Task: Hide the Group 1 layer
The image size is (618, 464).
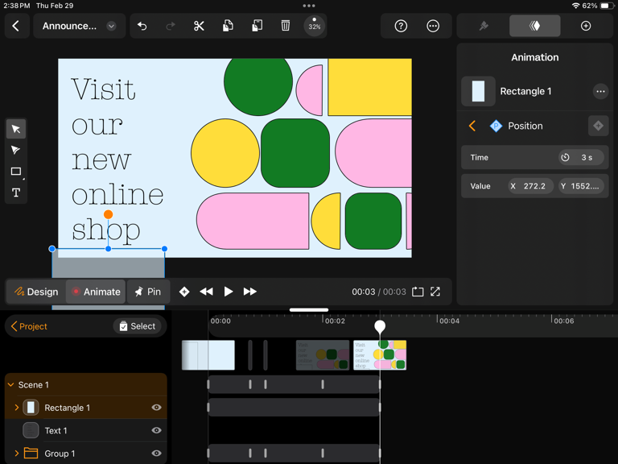Action: coord(156,454)
